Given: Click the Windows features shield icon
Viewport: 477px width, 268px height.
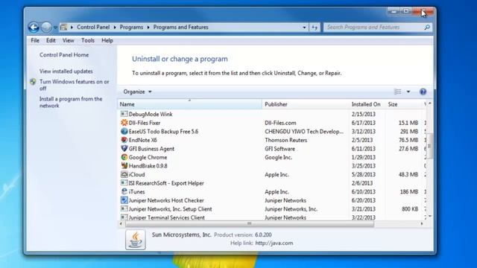Looking at the screenshot, I should [33, 82].
